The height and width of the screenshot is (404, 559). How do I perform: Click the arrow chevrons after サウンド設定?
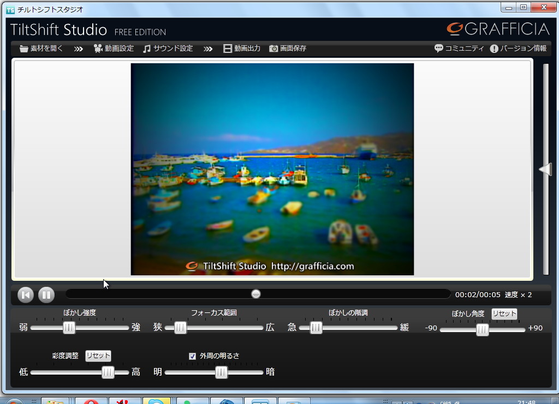208,49
